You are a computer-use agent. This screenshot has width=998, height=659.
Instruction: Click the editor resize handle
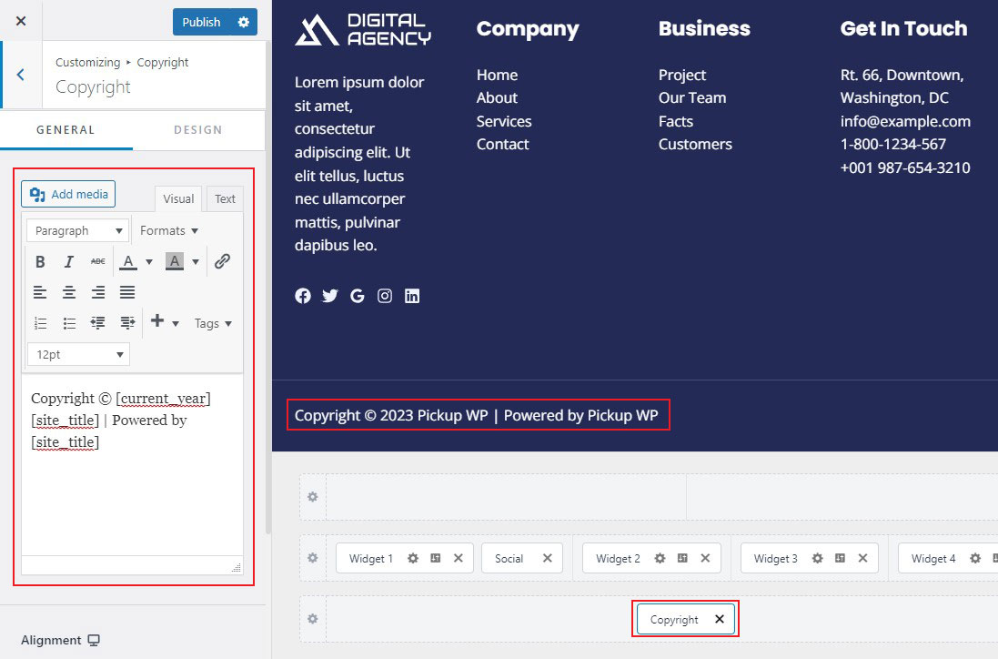[237, 567]
